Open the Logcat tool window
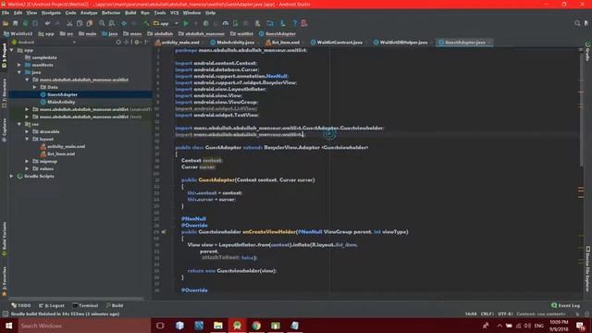This screenshot has height=333, width=592. pyautogui.click(x=52, y=305)
